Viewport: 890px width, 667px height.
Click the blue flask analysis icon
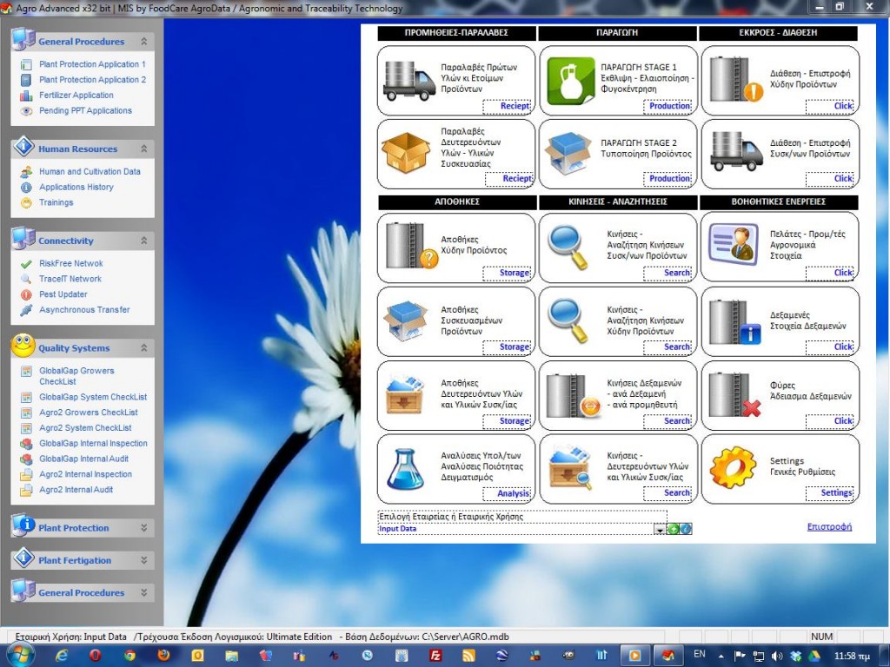tap(405, 468)
